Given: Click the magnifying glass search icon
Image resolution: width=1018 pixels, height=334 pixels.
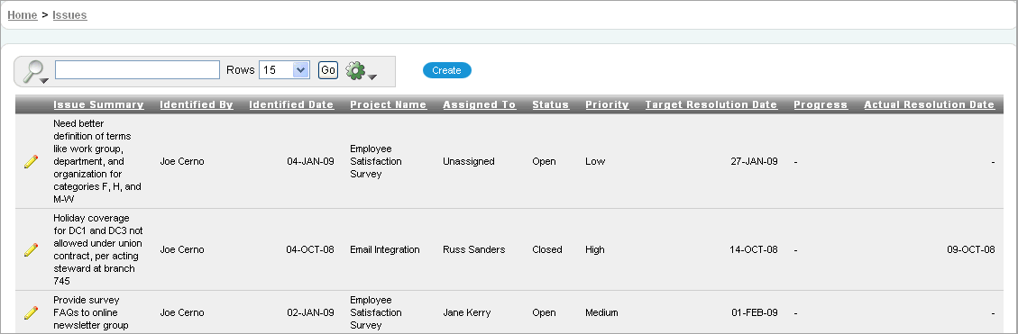Looking at the screenshot, I should pyautogui.click(x=33, y=70).
